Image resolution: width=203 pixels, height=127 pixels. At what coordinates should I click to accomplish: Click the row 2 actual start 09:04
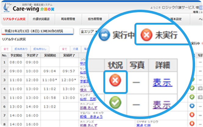(x=50, y=71)
